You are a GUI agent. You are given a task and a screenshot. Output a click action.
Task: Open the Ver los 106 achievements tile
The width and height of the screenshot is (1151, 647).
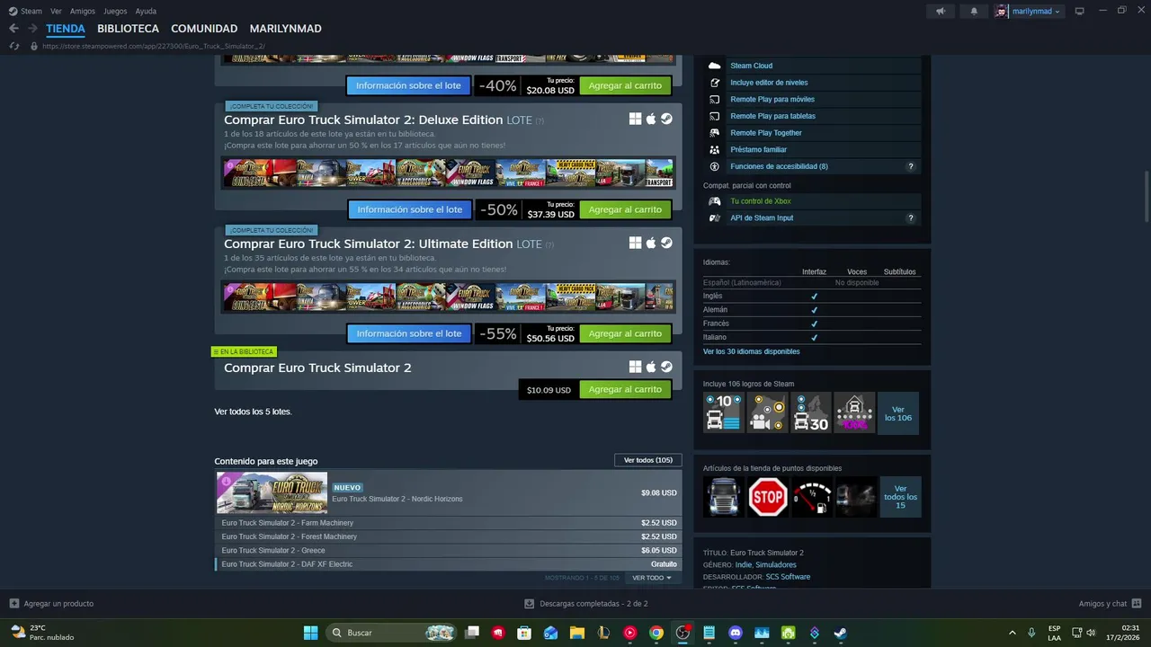[897, 413]
